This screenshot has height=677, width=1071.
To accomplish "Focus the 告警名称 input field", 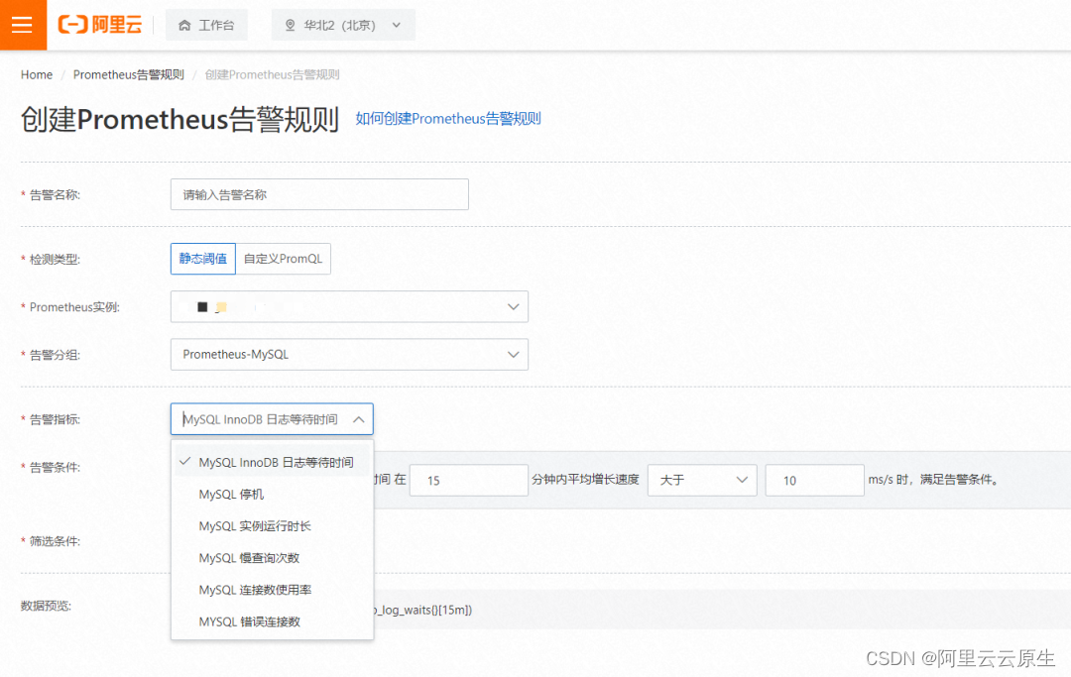I will [319, 194].
